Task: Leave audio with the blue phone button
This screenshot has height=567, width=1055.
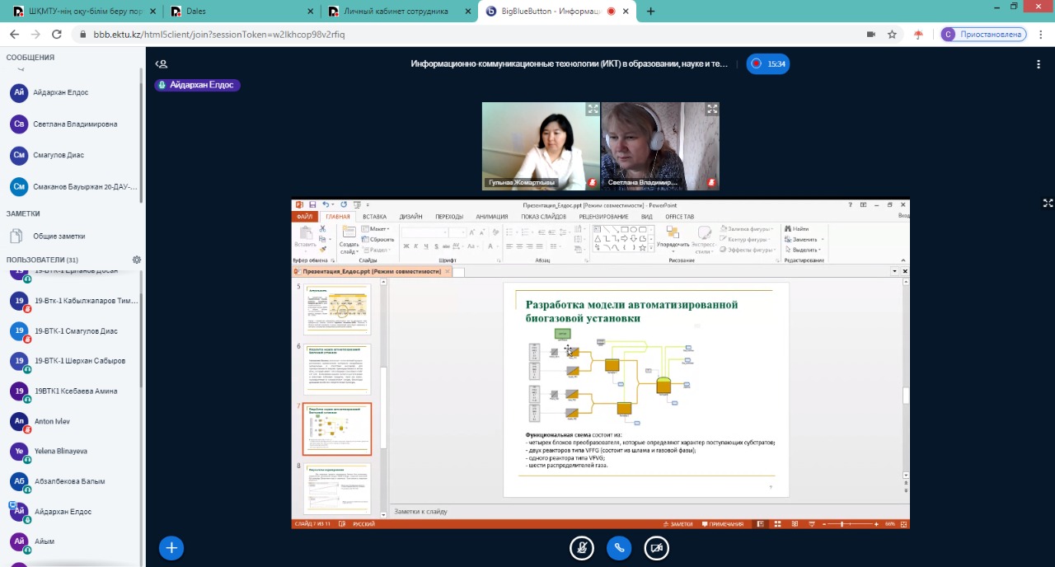Action: click(619, 548)
